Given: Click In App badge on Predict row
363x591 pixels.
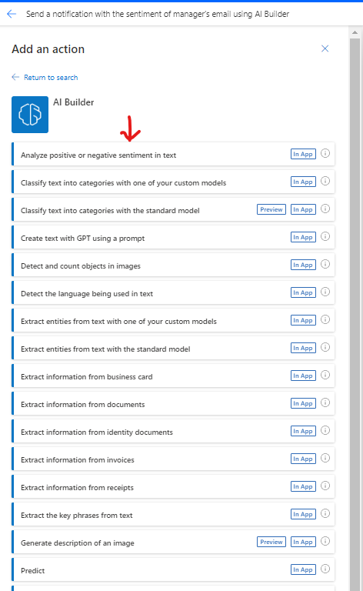Looking at the screenshot, I should 303,570.
